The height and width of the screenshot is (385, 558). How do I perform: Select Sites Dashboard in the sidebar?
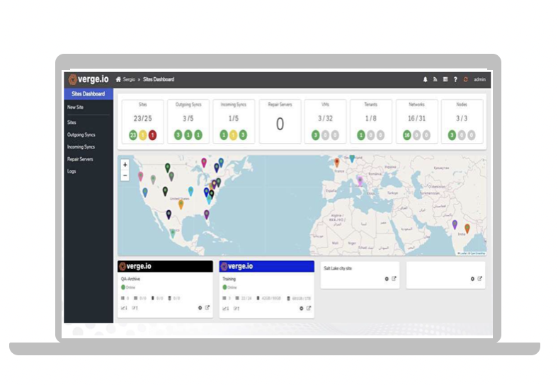pyautogui.click(x=89, y=94)
